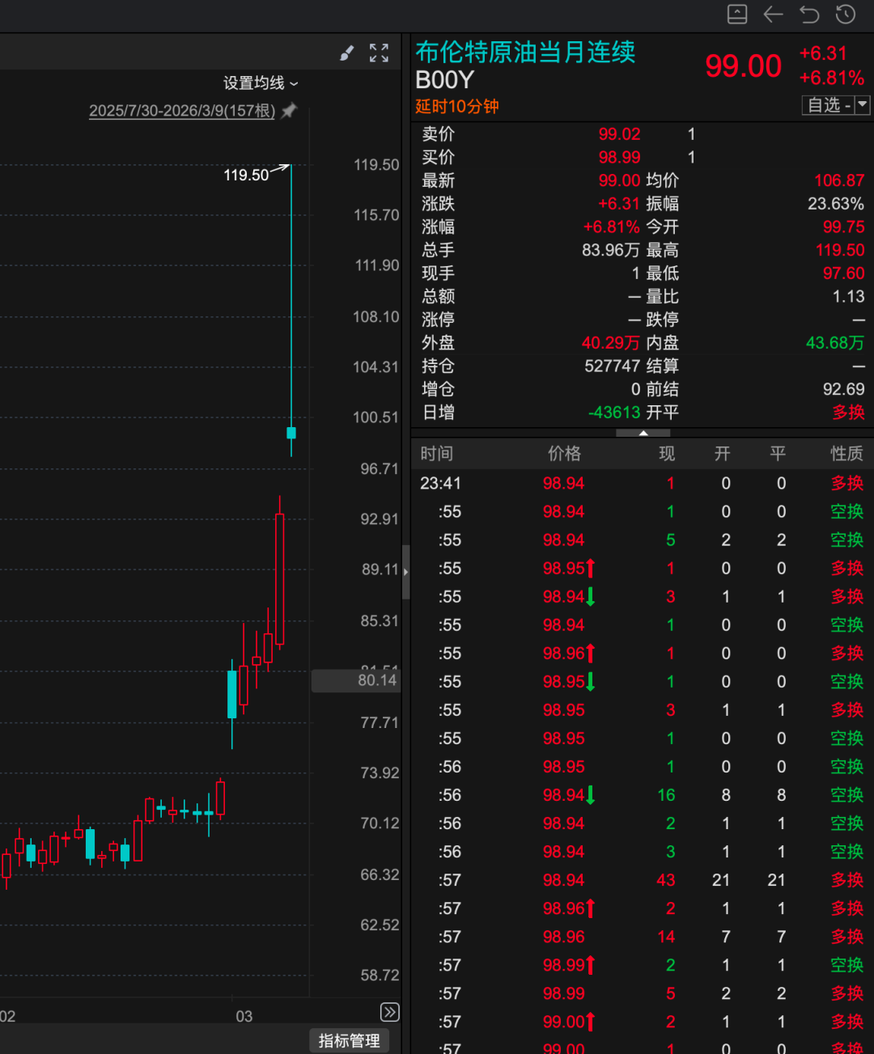Viewport: 874px width, 1054px height.
Task: Click the trade row with volume 43
Action: pyautogui.click(x=643, y=880)
